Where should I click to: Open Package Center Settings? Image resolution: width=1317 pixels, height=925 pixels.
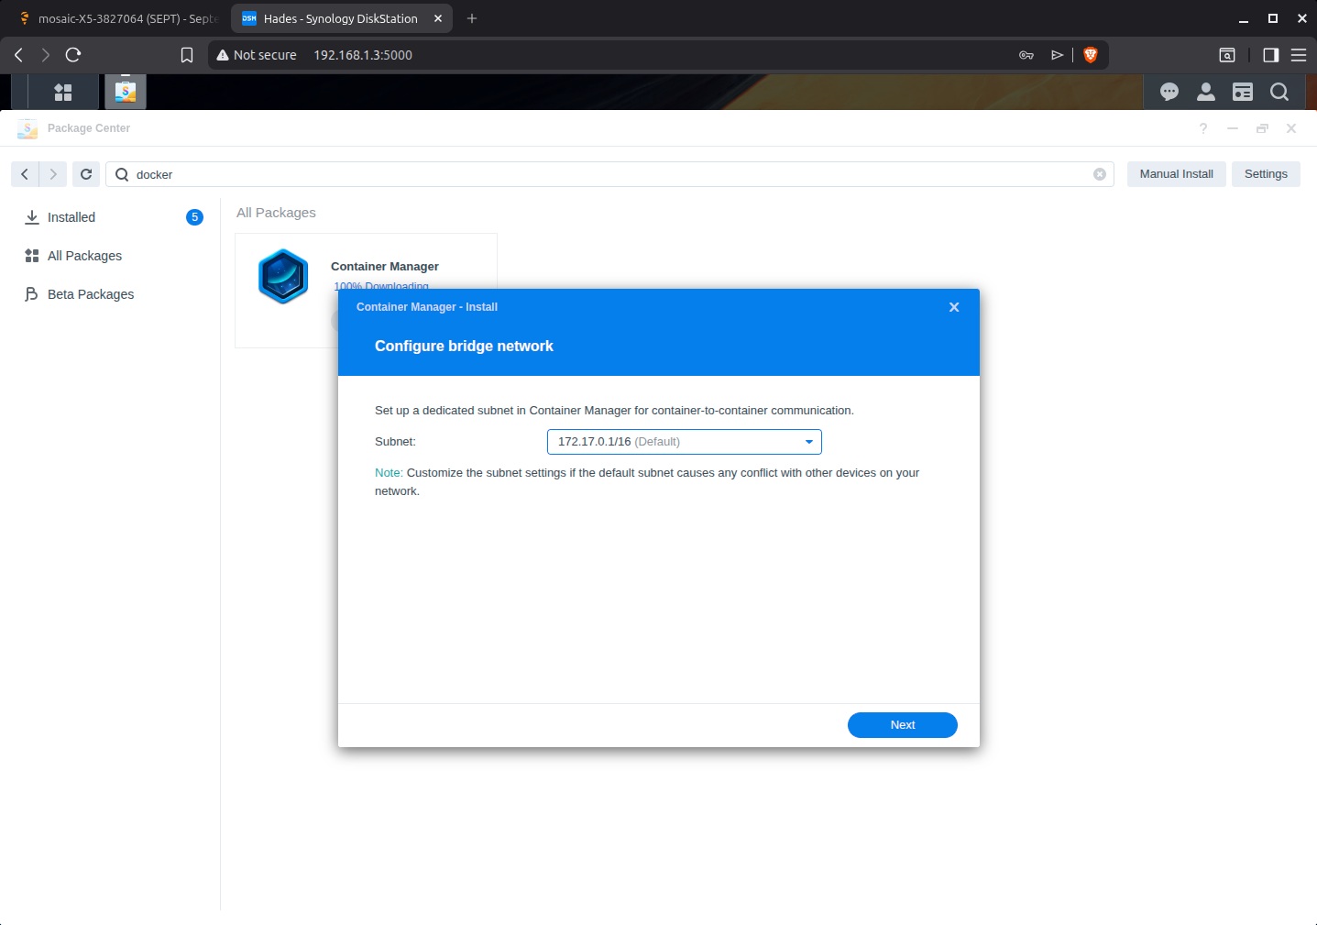pos(1266,174)
